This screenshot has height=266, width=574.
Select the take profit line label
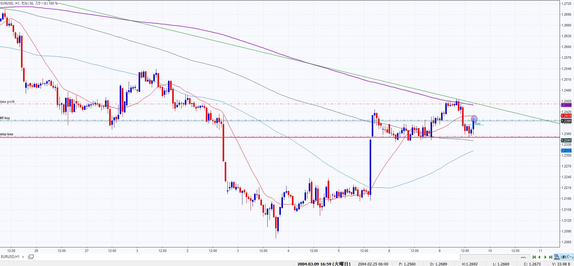click(x=8, y=102)
